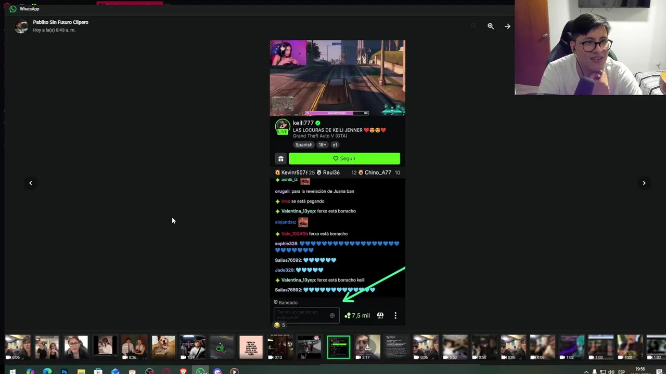Select the video thumbnail lasting 0:52
The image size is (666, 374).
[455, 348]
